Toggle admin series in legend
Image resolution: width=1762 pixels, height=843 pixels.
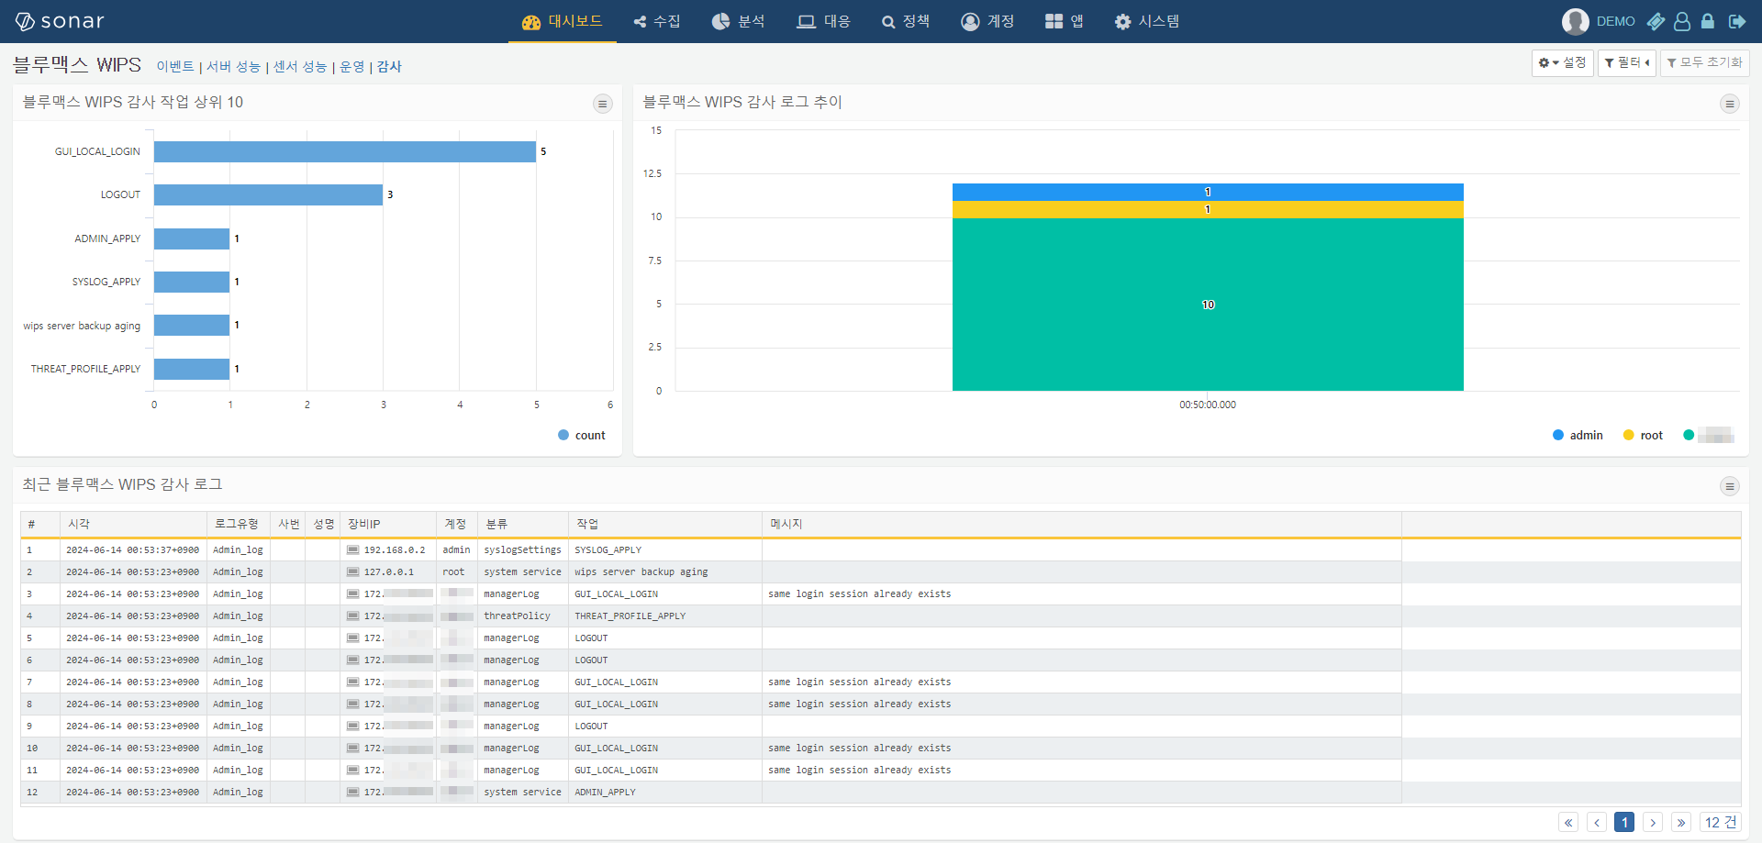tap(1578, 436)
